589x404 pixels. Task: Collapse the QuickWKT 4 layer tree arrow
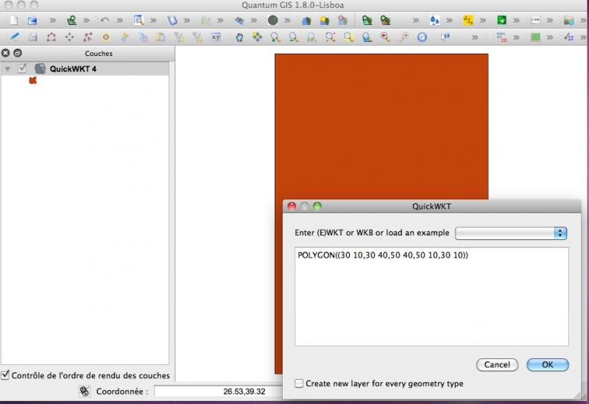(x=8, y=68)
